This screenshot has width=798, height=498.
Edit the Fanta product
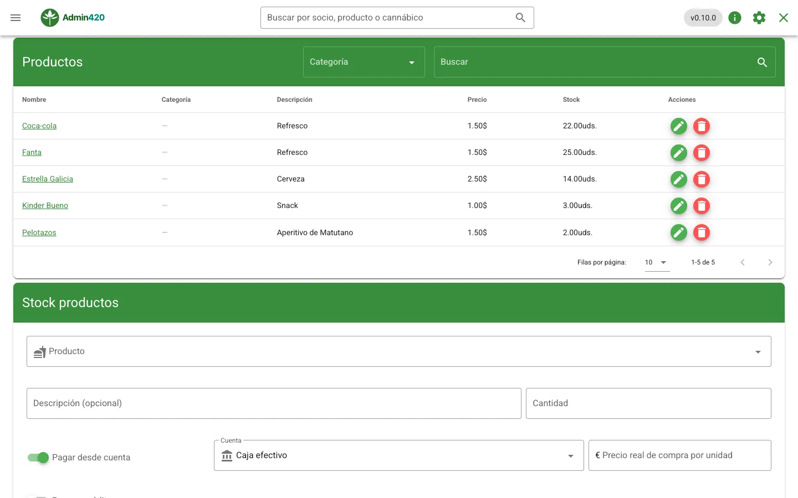679,153
